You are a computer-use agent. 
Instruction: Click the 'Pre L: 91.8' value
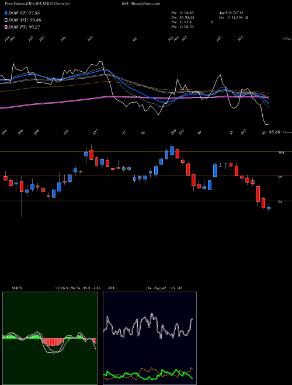pos(182,22)
